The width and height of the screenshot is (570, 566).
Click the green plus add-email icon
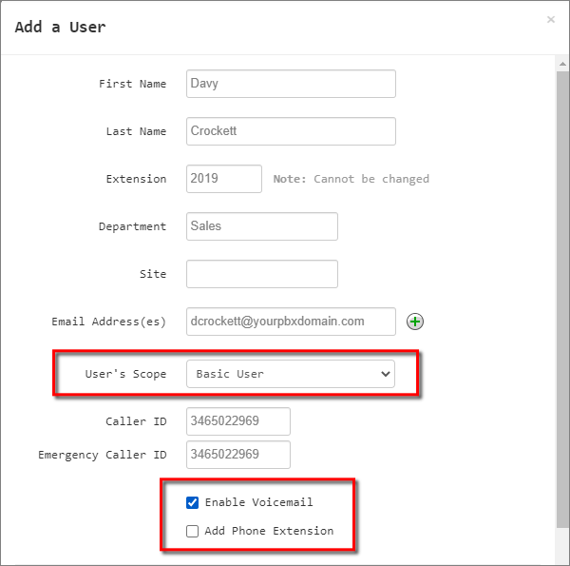[415, 322]
